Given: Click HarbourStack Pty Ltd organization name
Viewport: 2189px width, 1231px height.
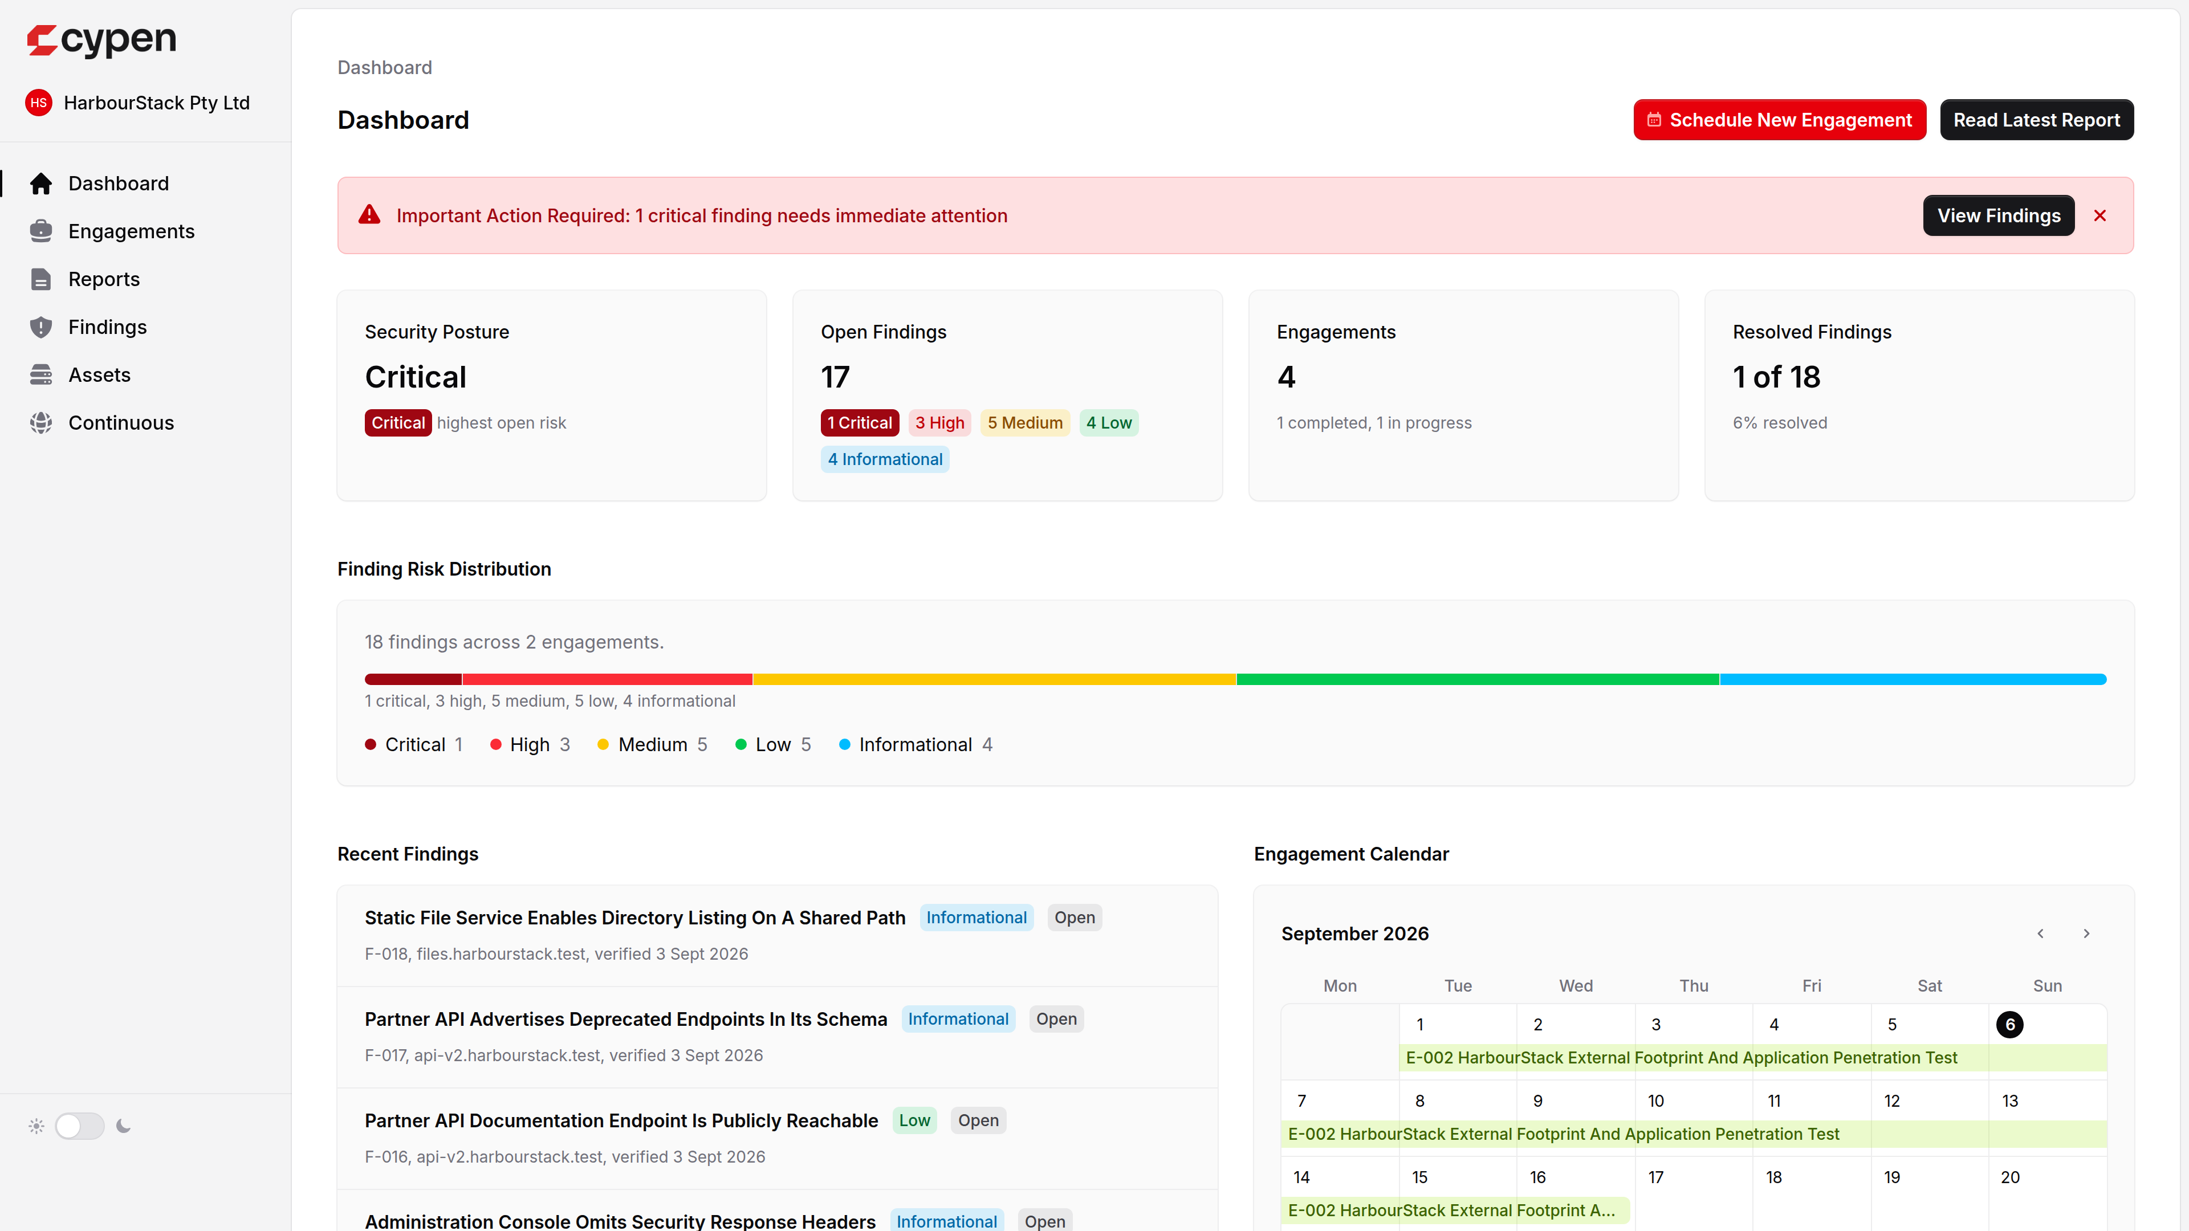Looking at the screenshot, I should pos(156,103).
